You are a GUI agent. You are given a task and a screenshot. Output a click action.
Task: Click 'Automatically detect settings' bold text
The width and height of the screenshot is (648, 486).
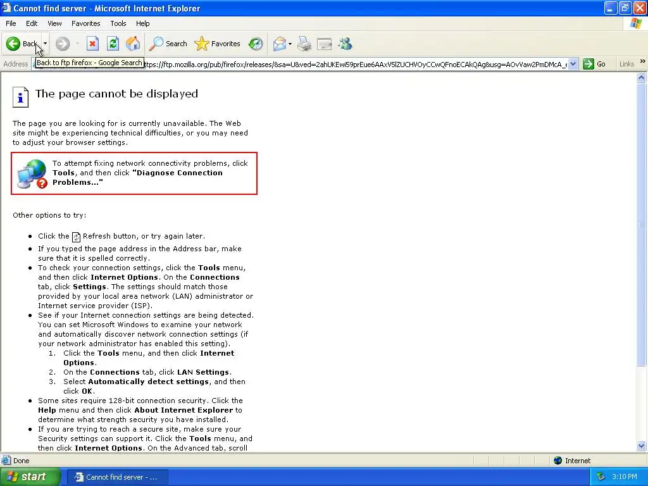pyautogui.click(x=148, y=382)
